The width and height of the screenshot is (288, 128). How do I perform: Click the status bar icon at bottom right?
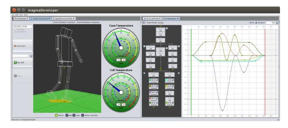click(278, 120)
